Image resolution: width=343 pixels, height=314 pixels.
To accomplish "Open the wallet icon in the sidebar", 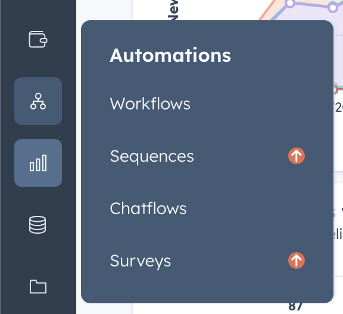I will point(38,39).
